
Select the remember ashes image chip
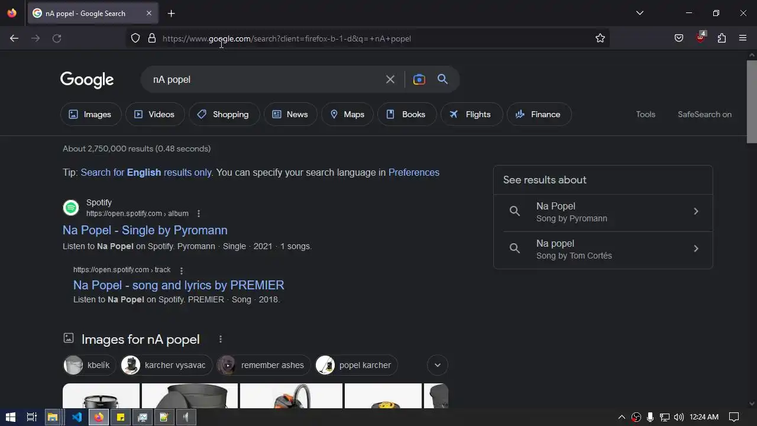(263, 365)
